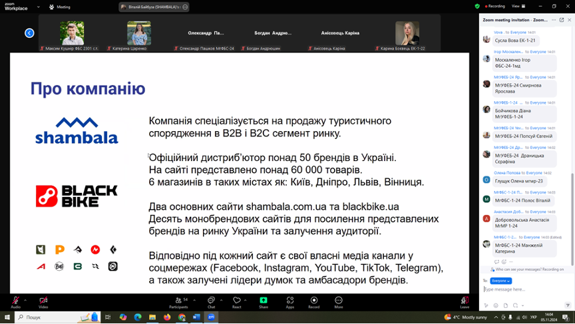This screenshot has width=575, height=324.
Task: Open the React heart menu
Action: (x=237, y=302)
